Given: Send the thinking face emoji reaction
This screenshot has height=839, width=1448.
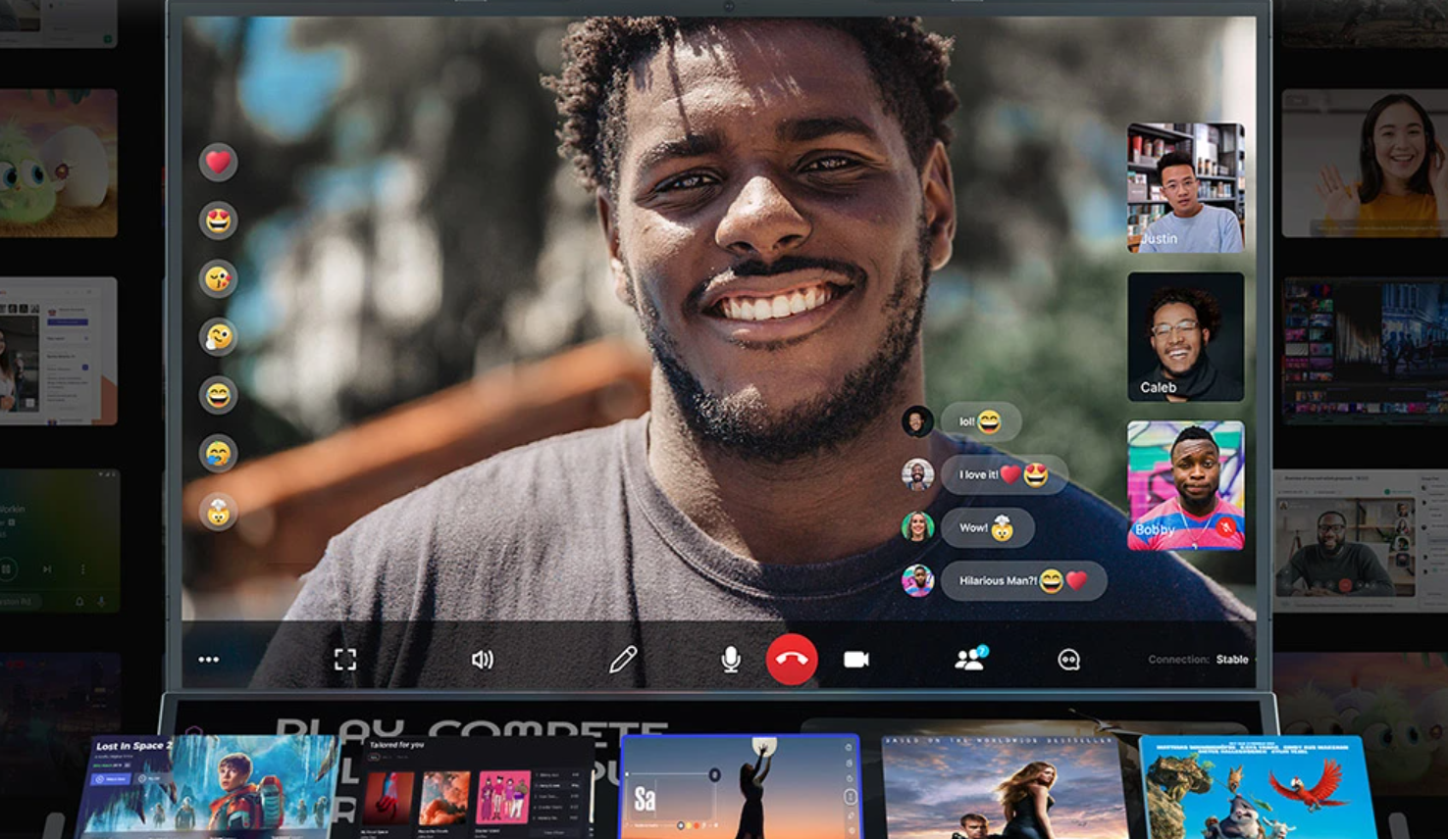Looking at the screenshot, I should pyautogui.click(x=218, y=337).
